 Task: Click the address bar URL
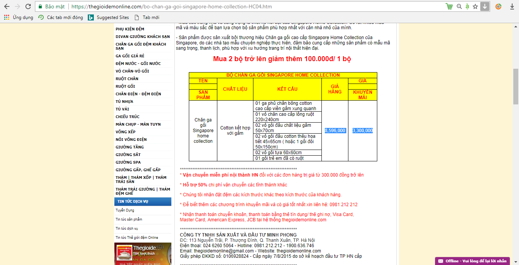(171, 6)
